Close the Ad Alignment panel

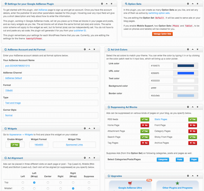coord(94,158)
